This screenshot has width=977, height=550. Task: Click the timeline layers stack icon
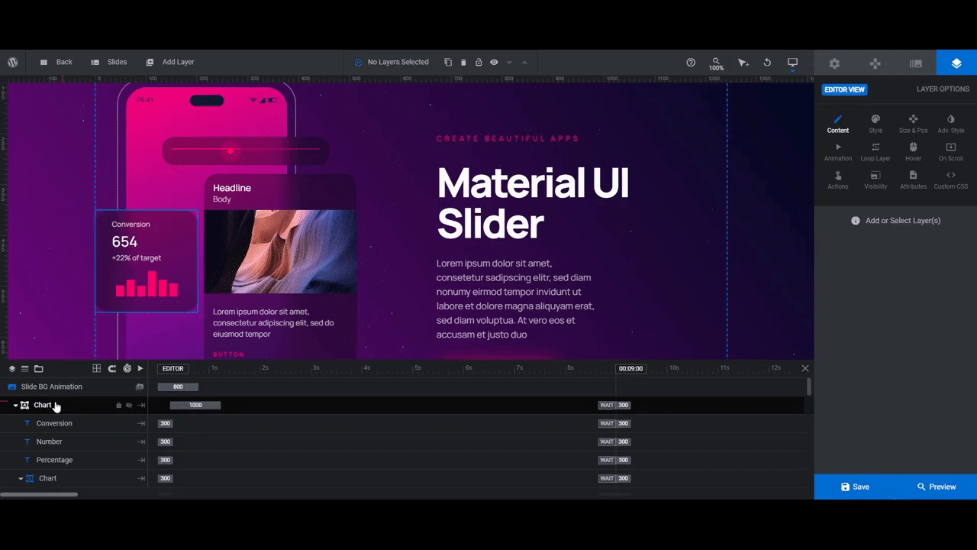click(x=12, y=368)
